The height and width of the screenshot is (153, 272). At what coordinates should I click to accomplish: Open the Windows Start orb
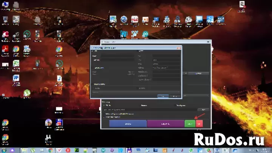(4, 150)
